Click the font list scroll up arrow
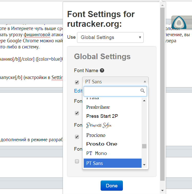This screenshot has height=194, width=192. (144, 101)
